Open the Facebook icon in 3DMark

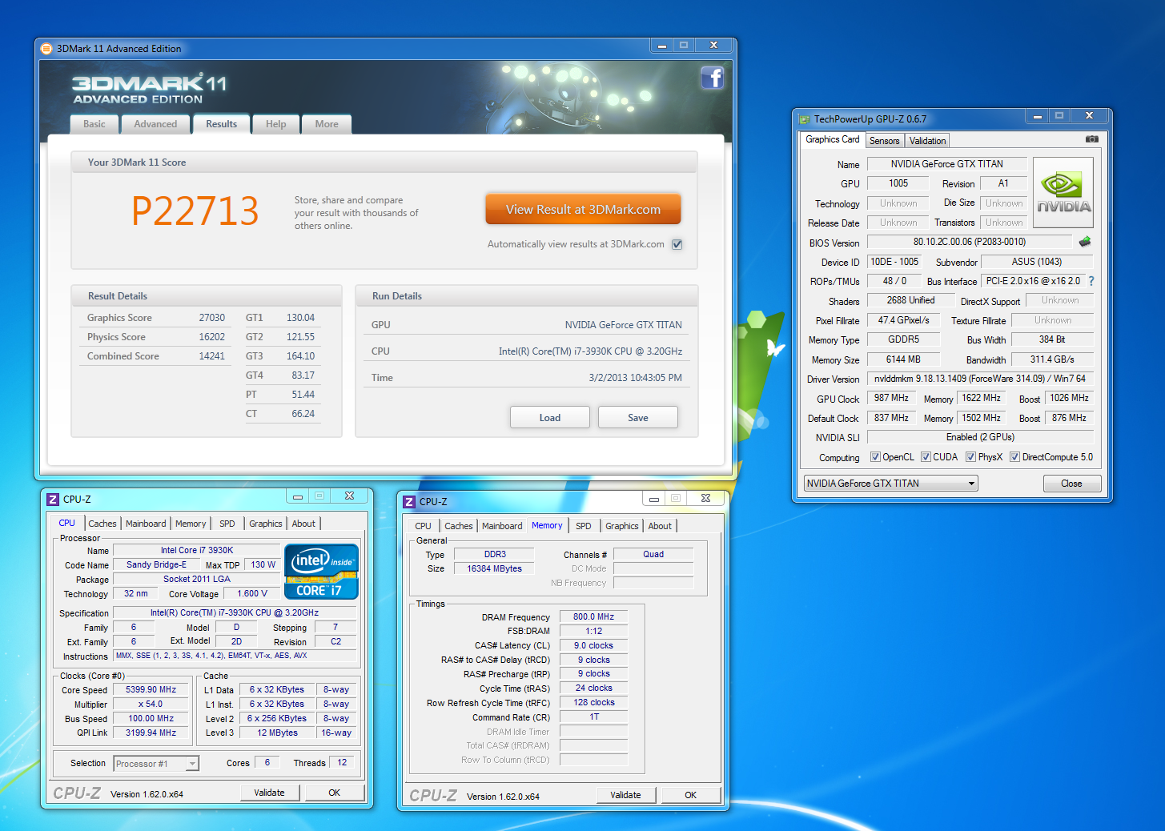712,78
